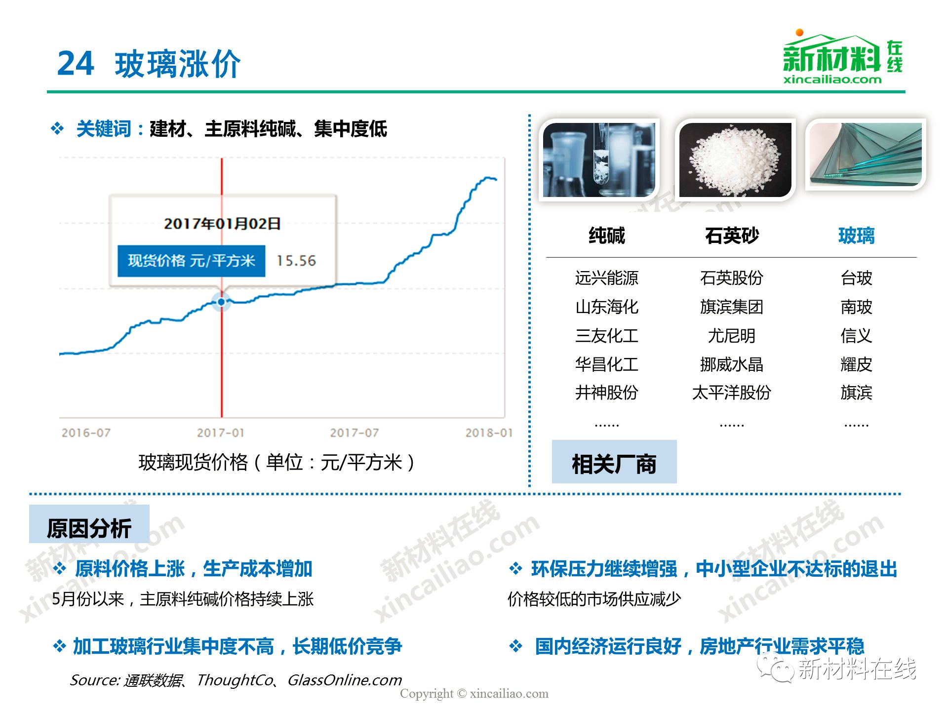Open the glass sheets photo
Image resolution: width=948 pixels, height=711 pixels.
point(866,155)
